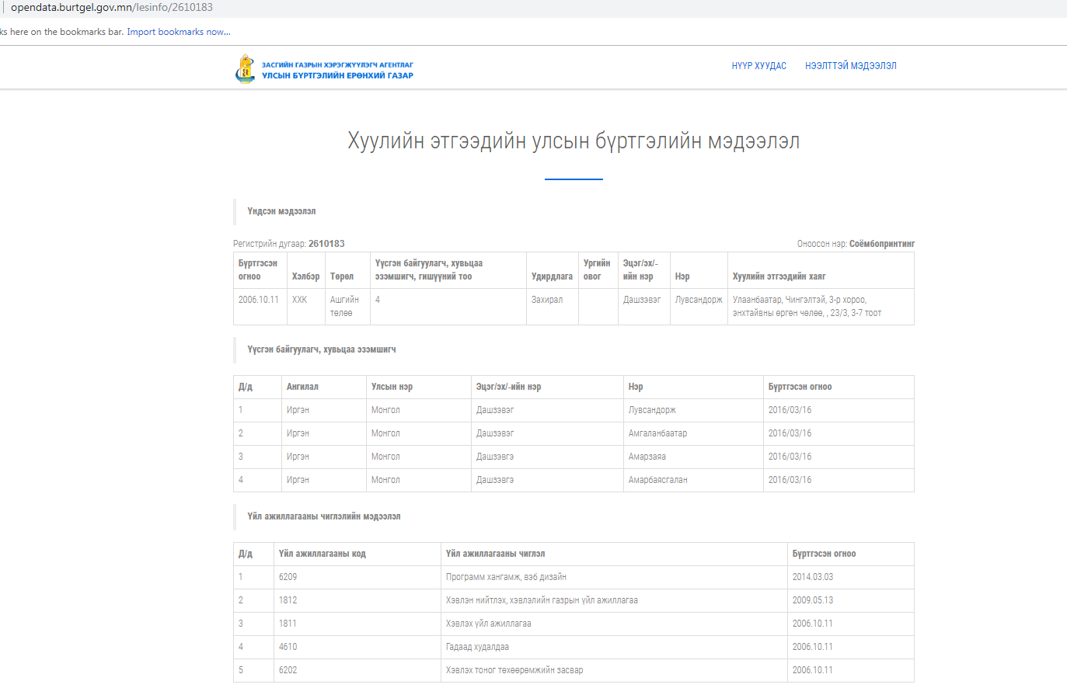Click founder name Лувсандорж in founders table
1067x688 pixels.
tap(652, 410)
